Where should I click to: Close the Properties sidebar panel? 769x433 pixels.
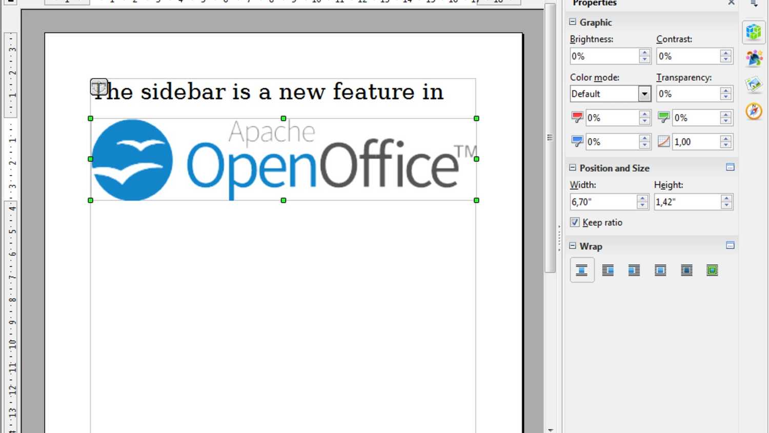coord(731,3)
